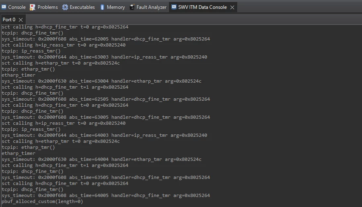Image resolution: width=362 pixels, height=207 pixels.
Task: Click the log line with abs_time=63003
Action: point(104,57)
